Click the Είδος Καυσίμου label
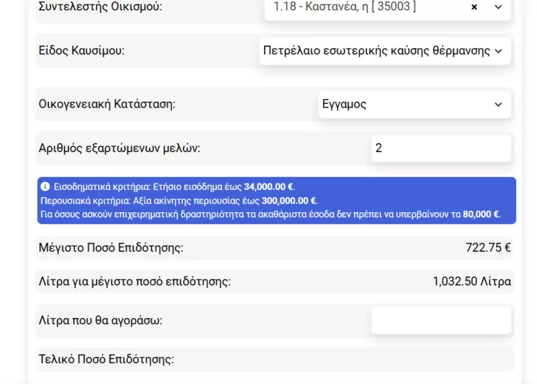Image resolution: width=537 pixels, height=384 pixels. (x=82, y=51)
